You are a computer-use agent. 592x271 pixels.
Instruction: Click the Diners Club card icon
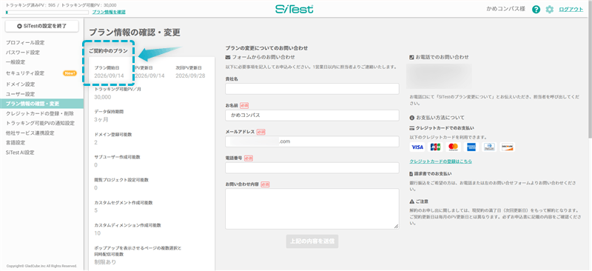[x=489, y=147]
